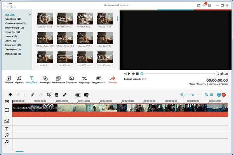Select the Holly Title thumbnail
The height and width of the screenshot is (155, 233).
pos(105,19)
